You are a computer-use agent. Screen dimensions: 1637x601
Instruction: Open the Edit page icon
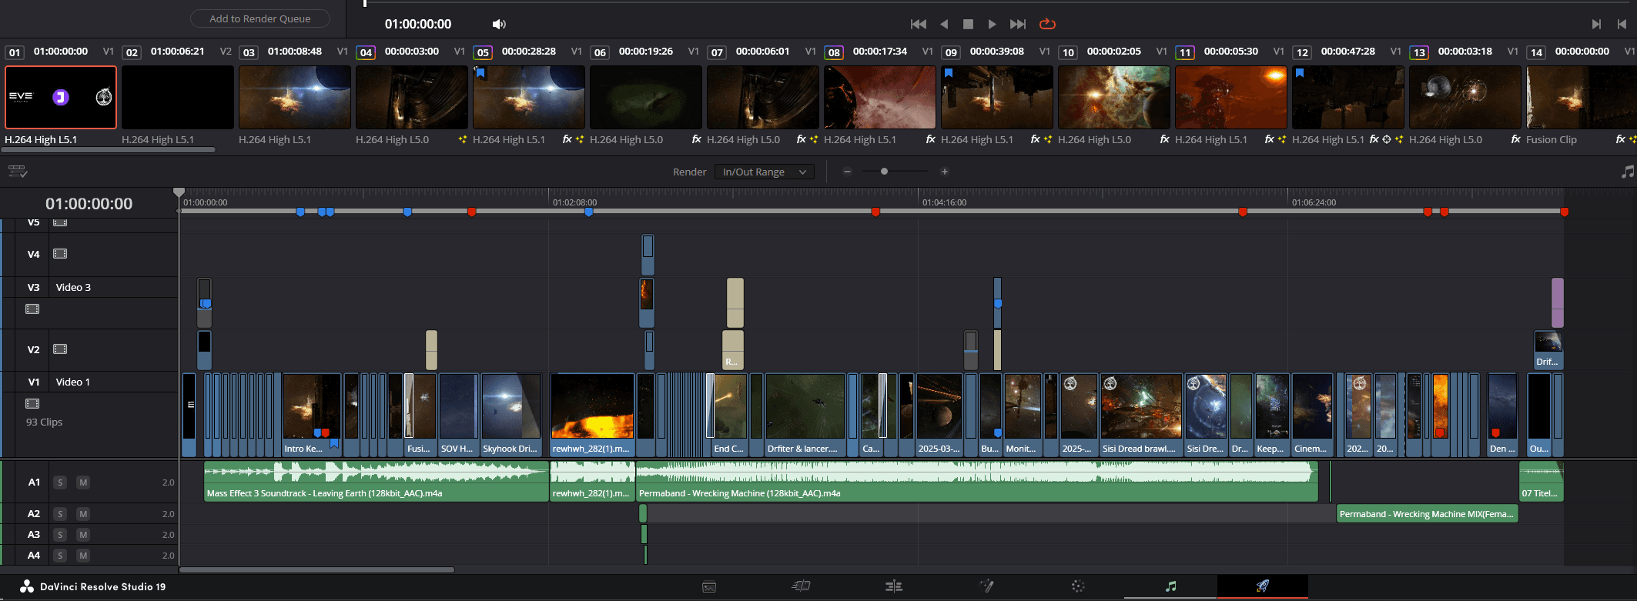(x=893, y=586)
